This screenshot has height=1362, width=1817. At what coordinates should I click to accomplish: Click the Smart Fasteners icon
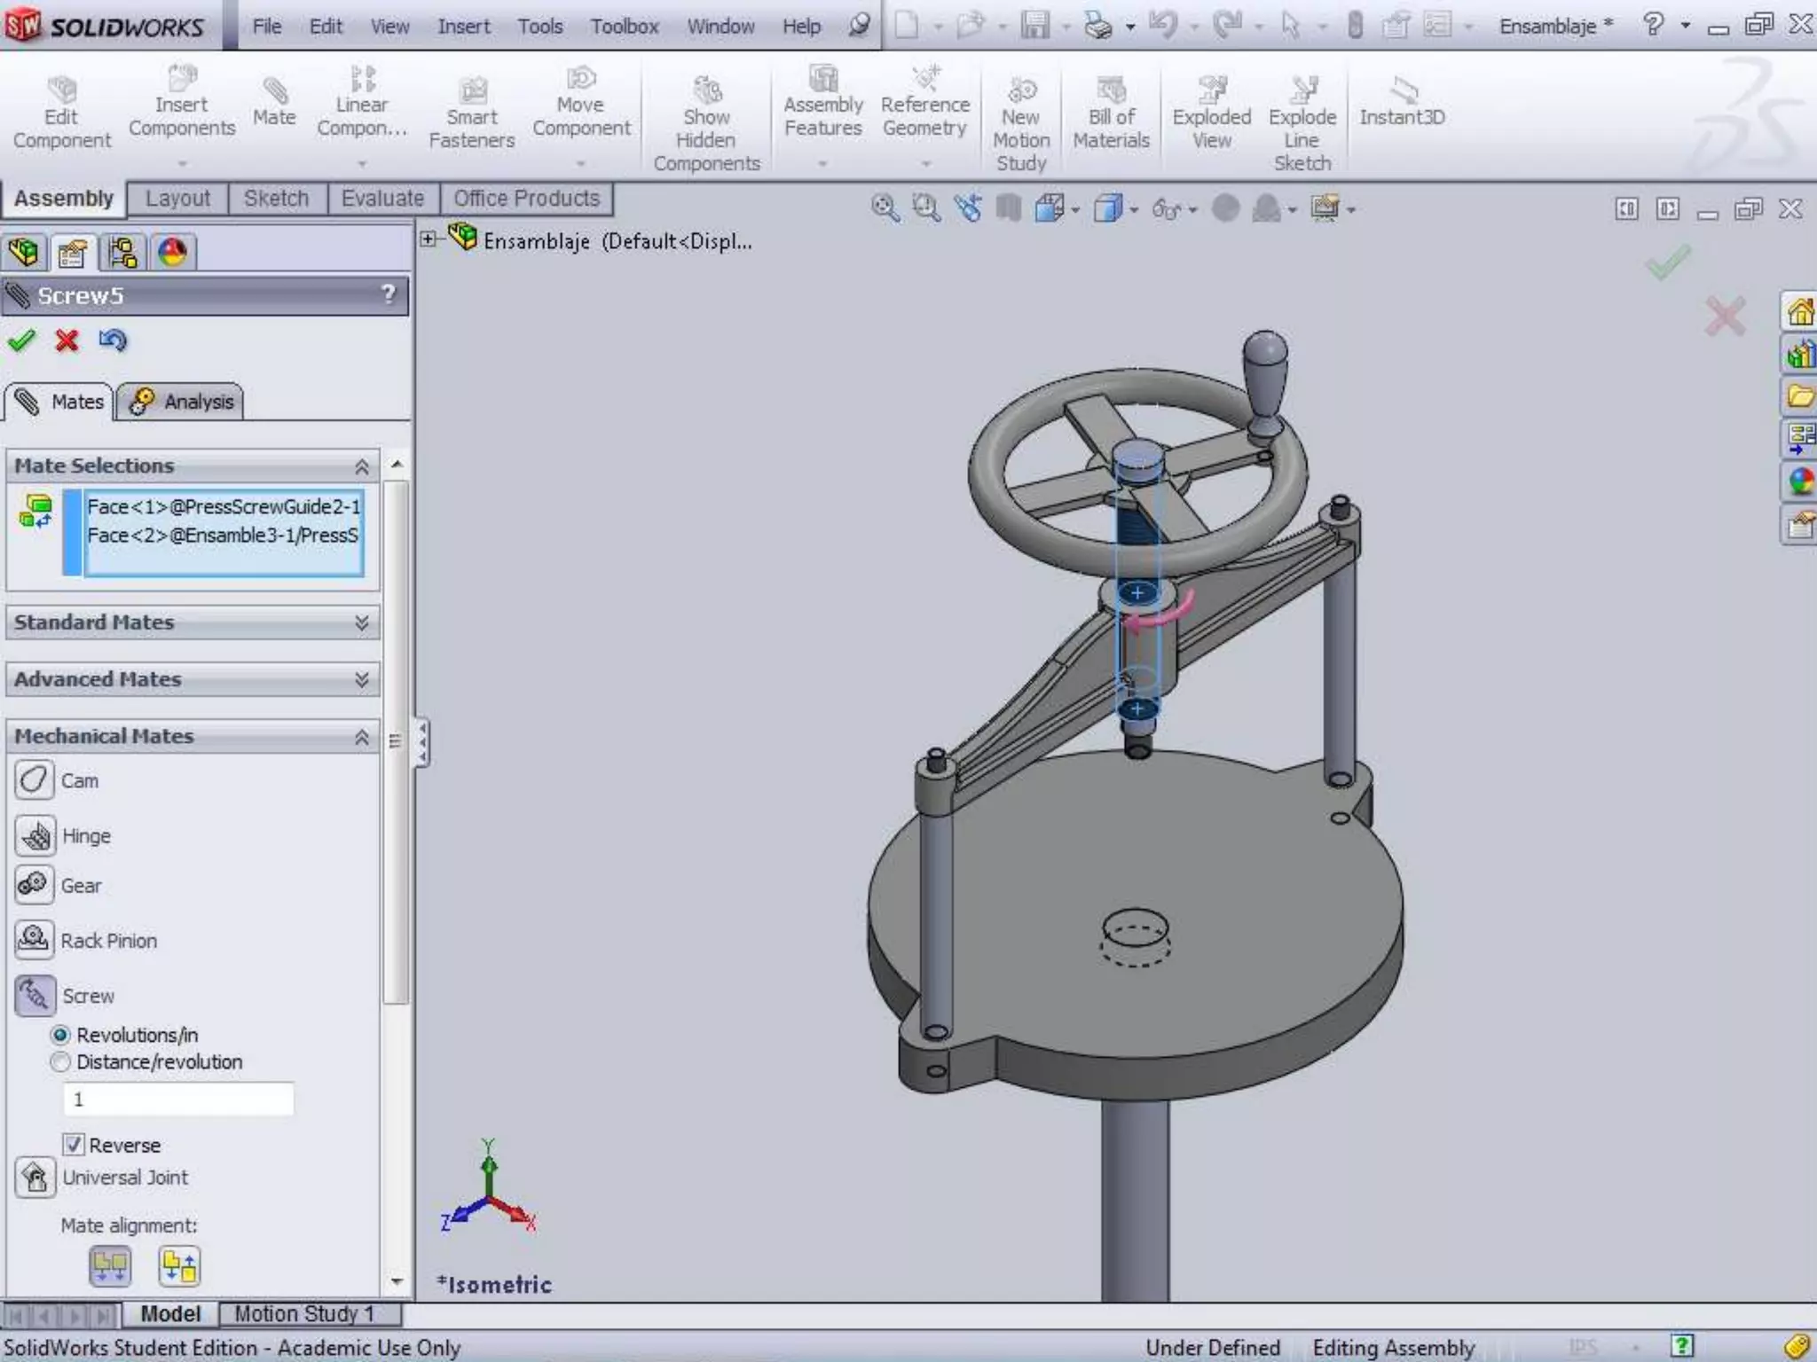point(472,91)
